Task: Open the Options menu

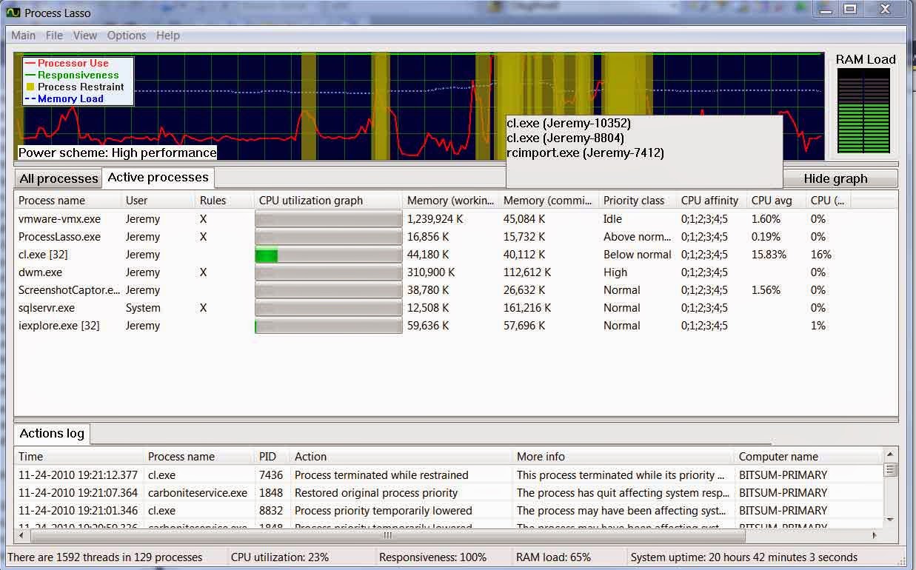Action: pyautogui.click(x=126, y=36)
